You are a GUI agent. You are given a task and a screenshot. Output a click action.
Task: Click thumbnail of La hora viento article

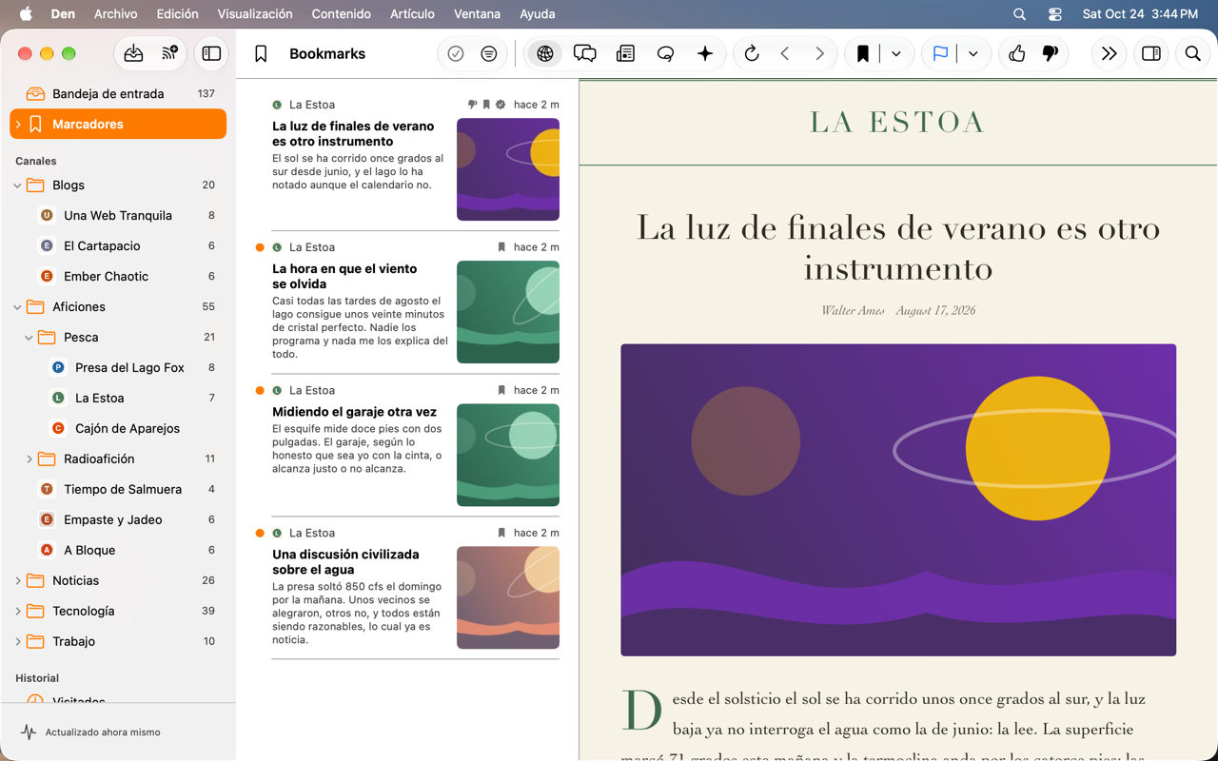[508, 312]
